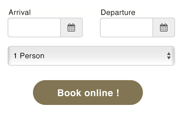Click the gray addon box beside Departure field
The image size is (183, 118).
tap(164, 28)
